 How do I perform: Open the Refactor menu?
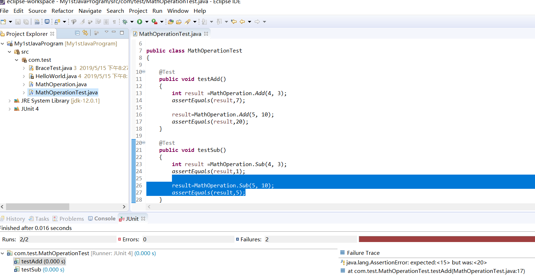tap(63, 11)
